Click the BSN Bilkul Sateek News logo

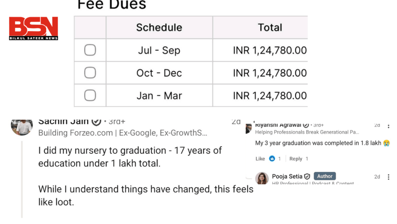tap(33, 28)
